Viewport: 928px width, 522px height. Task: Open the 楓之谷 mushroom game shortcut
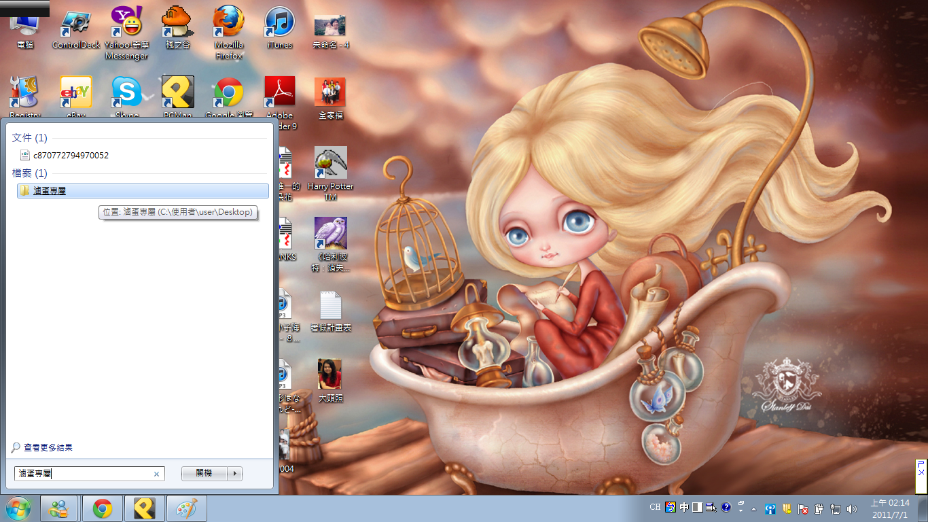(178, 29)
